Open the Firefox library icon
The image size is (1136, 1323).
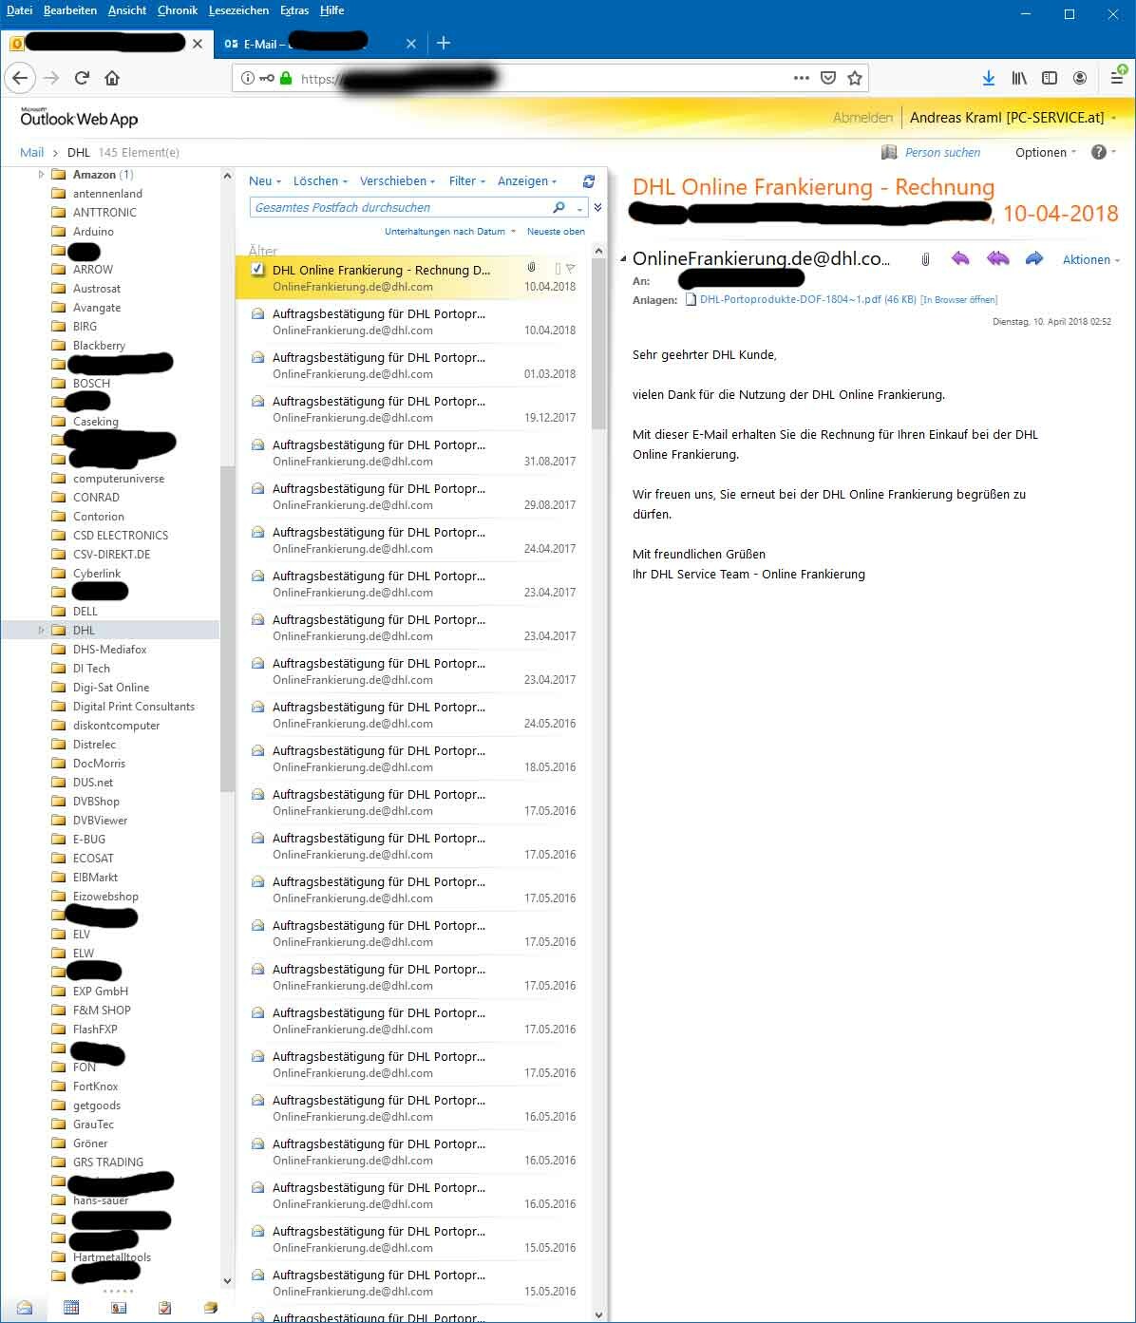pyautogui.click(x=1019, y=78)
